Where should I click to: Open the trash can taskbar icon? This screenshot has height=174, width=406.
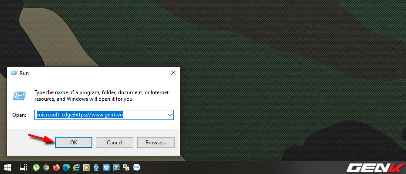(96, 167)
